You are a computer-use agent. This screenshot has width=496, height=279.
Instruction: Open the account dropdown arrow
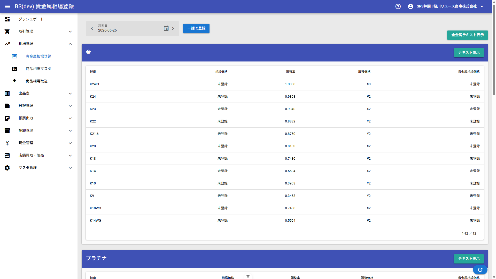coord(482,6)
